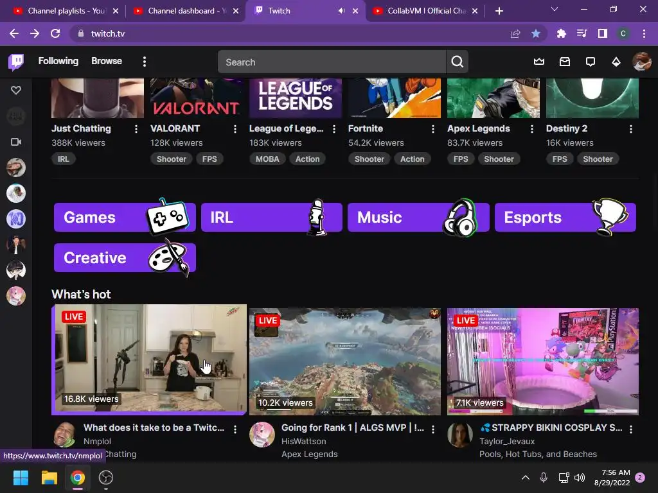Open the Prime Loot crown icon
This screenshot has height=493, width=658.
539,62
